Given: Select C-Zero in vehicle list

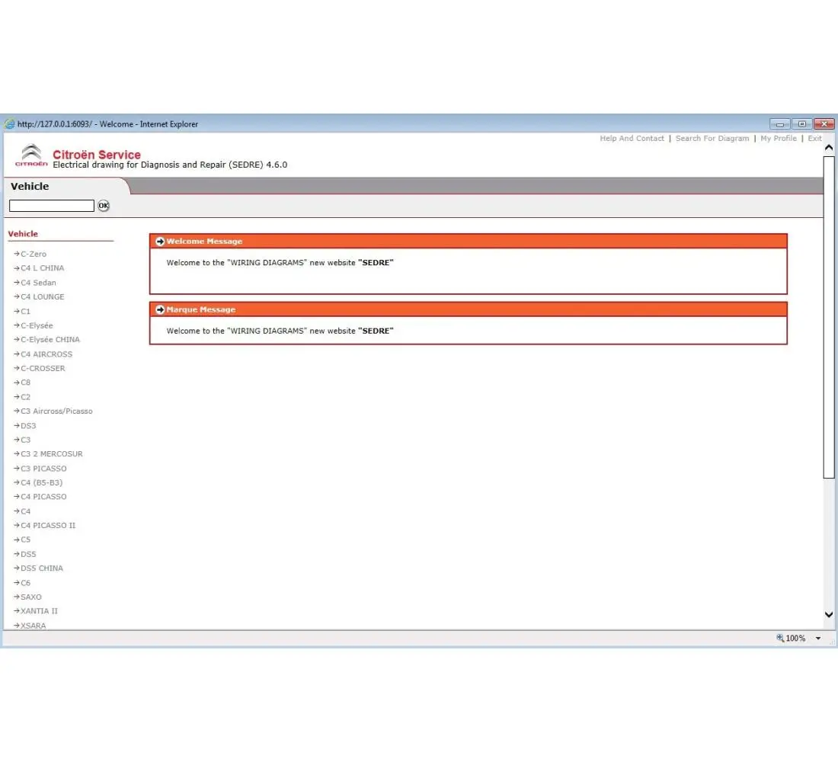Looking at the screenshot, I should pyautogui.click(x=33, y=254).
